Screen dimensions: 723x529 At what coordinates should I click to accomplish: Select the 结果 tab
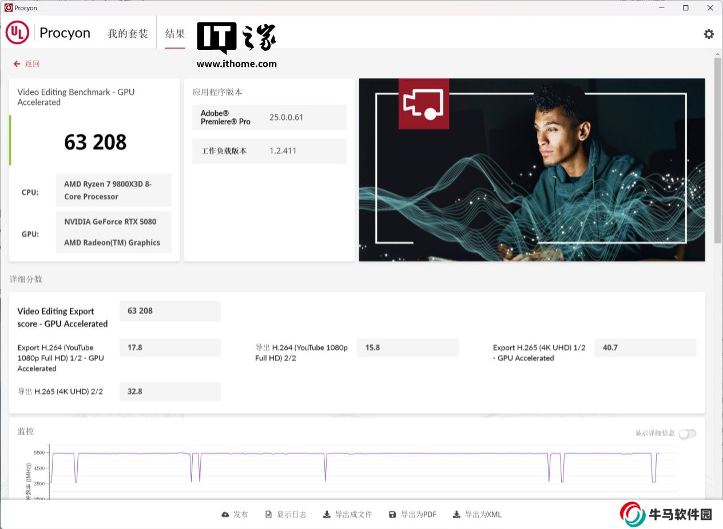tap(175, 34)
